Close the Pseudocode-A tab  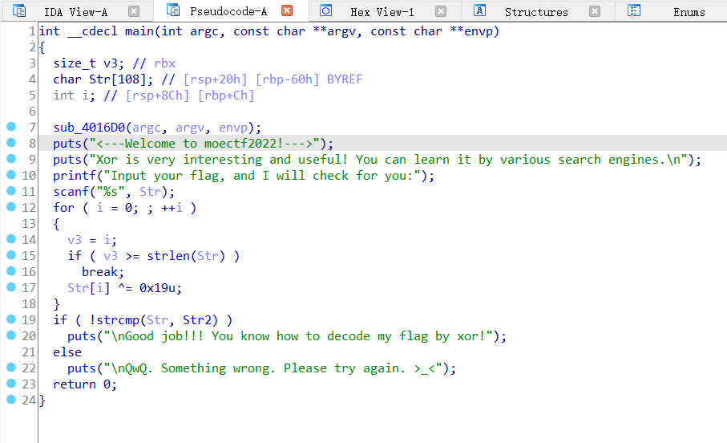287,11
